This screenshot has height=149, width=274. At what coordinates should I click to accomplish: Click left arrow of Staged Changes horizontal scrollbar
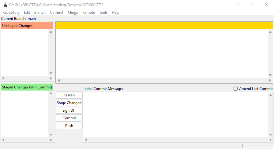pyautogui.click(x=3, y=140)
